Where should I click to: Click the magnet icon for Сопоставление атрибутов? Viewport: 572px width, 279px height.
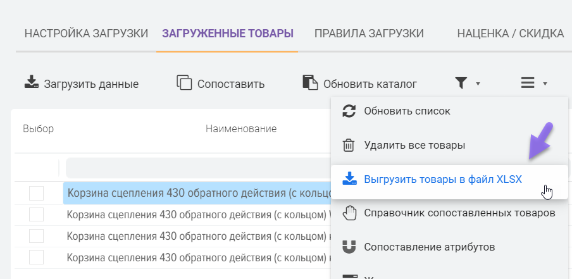pos(349,247)
